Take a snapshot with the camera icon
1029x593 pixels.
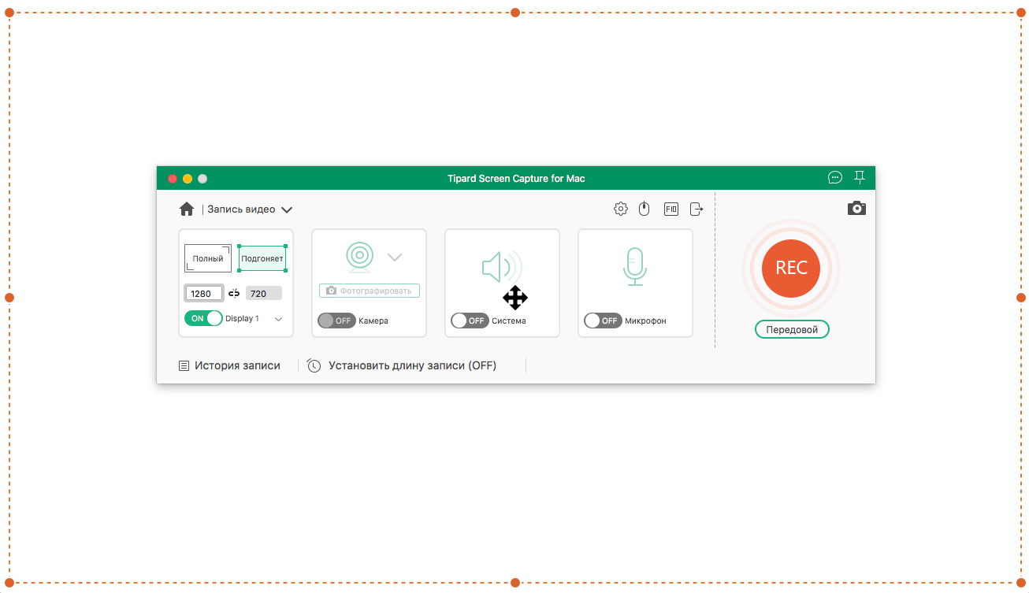pyautogui.click(x=856, y=209)
